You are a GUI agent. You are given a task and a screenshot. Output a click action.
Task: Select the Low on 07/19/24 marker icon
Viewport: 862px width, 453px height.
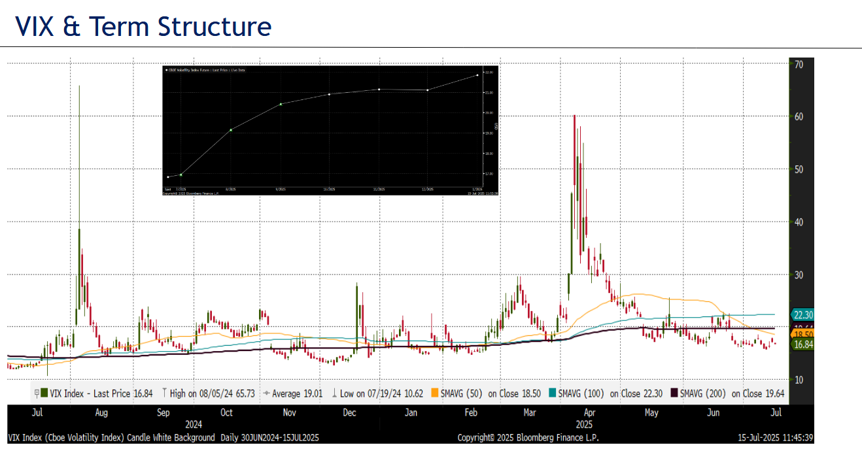(335, 394)
